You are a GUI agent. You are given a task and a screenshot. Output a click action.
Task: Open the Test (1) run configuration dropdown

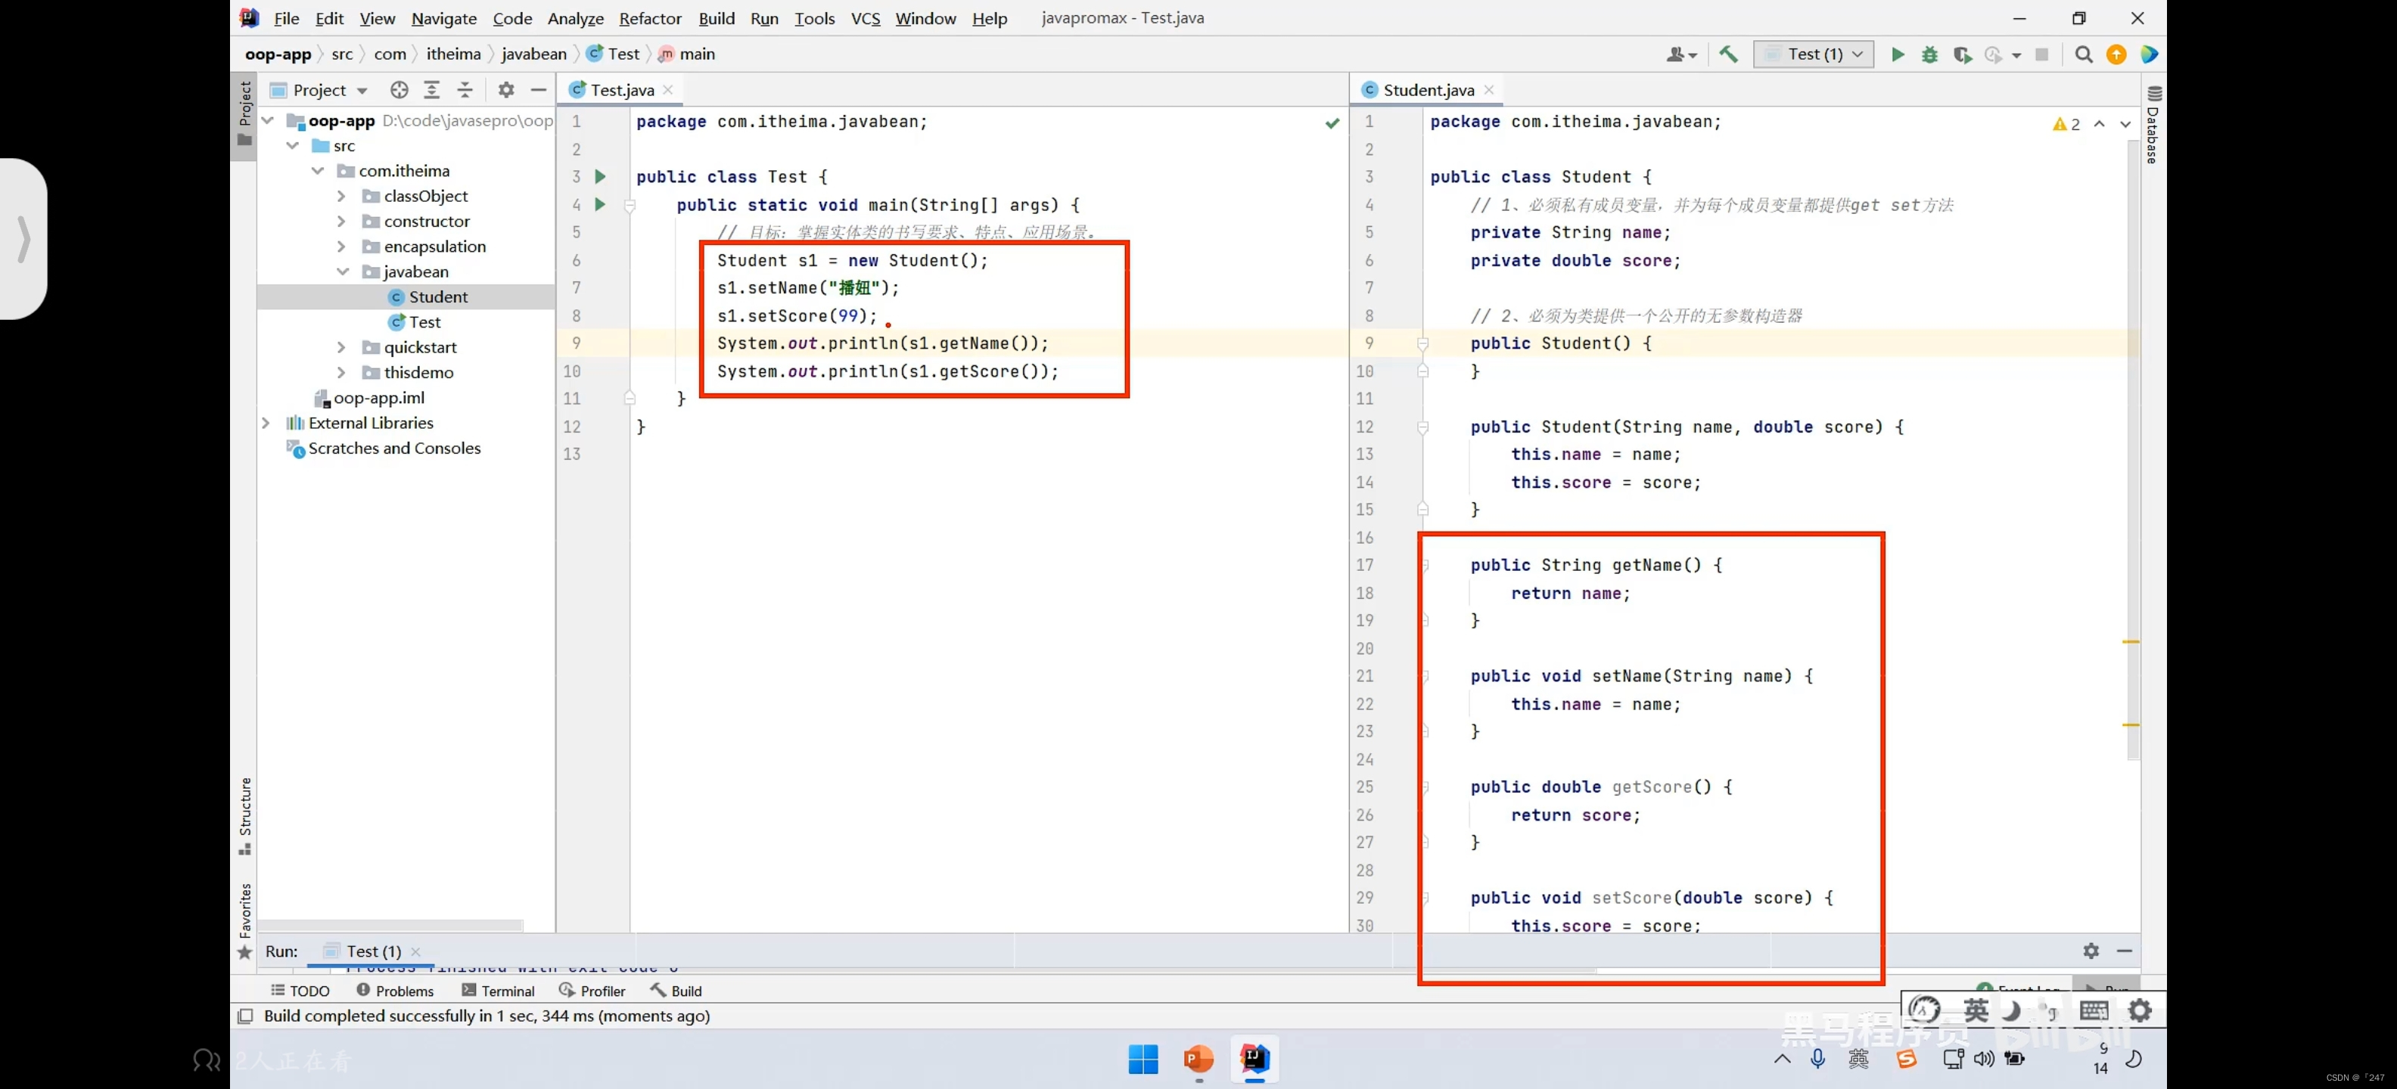[x=1814, y=54]
